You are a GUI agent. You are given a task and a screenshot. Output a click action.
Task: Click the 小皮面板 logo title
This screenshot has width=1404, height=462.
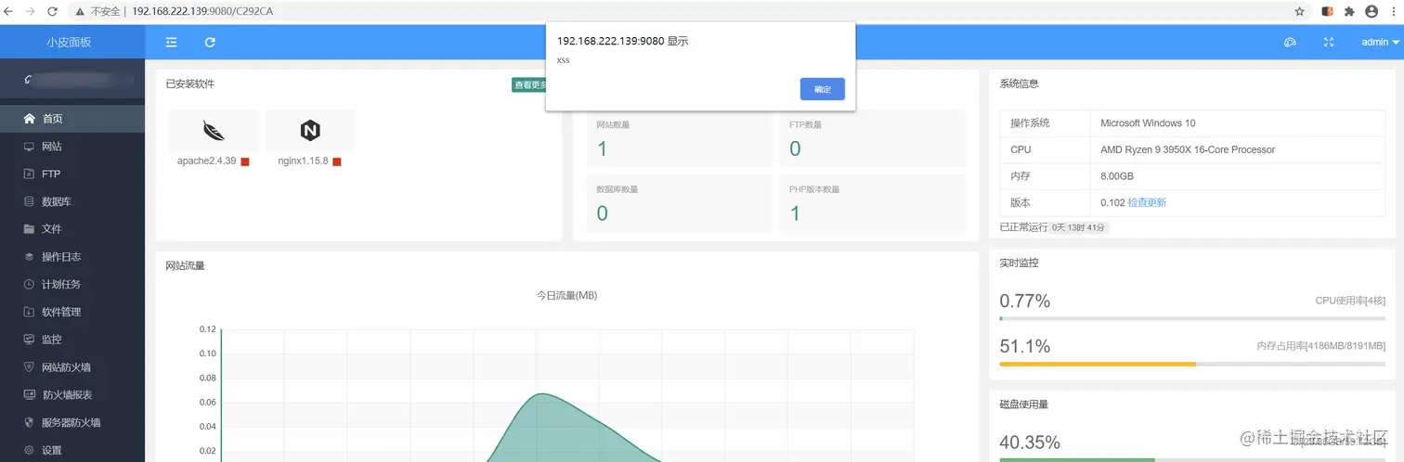(70, 42)
